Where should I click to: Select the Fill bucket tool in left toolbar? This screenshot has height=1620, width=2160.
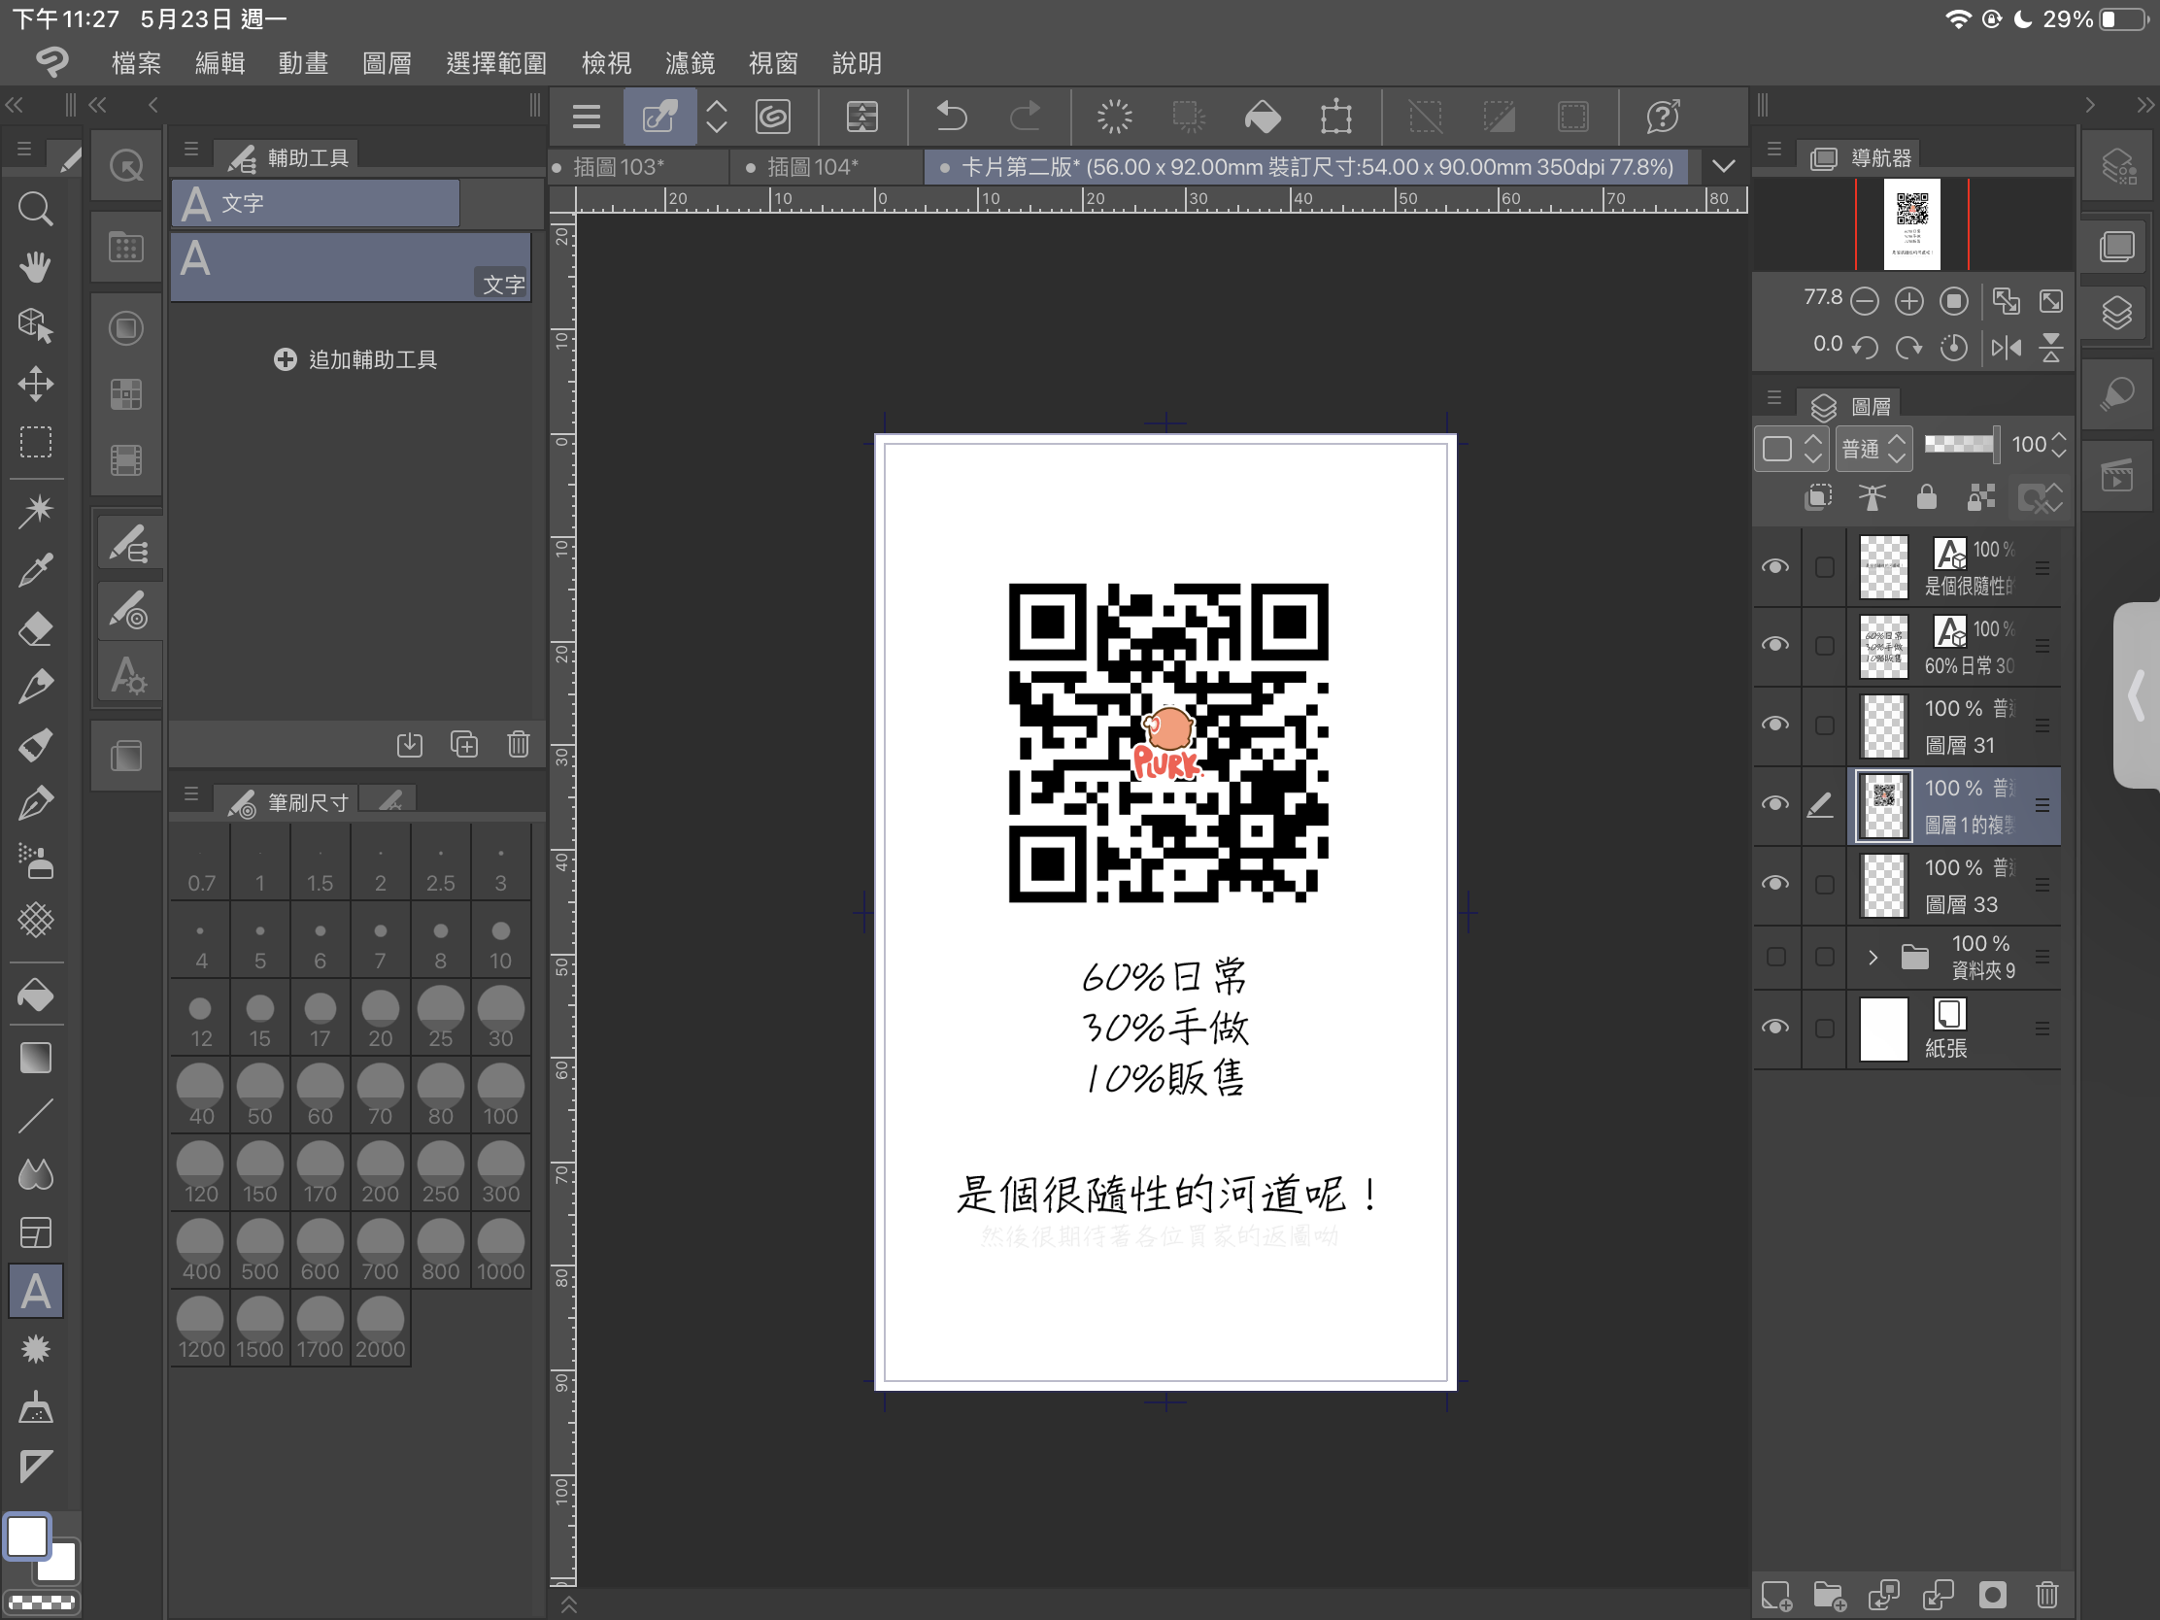pyautogui.click(x=35, y=996)
